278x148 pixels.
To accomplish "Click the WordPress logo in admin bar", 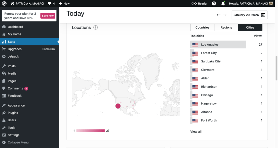I will [4, 4].
